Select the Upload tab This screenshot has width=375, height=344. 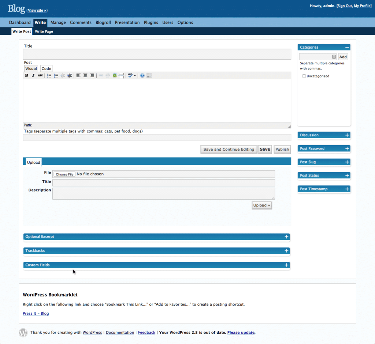click(33, 162)
